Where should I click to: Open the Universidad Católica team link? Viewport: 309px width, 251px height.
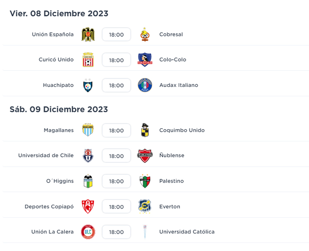[x=187, y=232]
